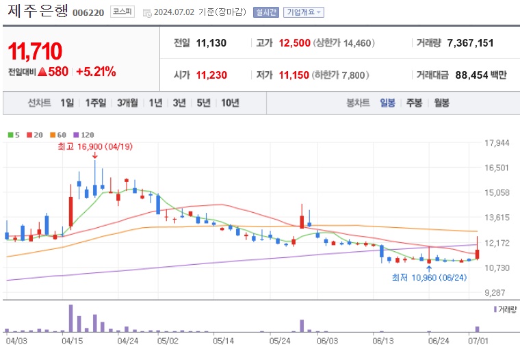Click the 선차트 label
Viewport: 520px width, 349px height.
coord(39,103)
